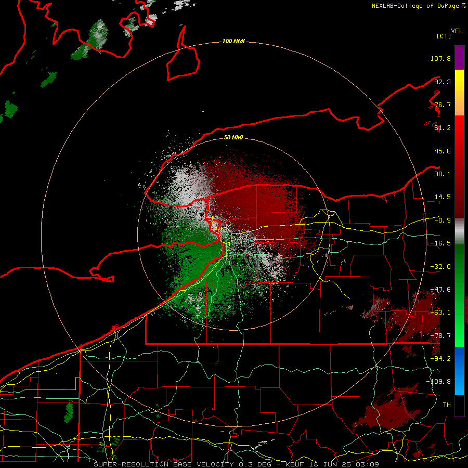Image resolution: width=468 pixels, height=468 pixels.
Task: Click the -16.5 scale value
Action: click(x=440, y=243)
